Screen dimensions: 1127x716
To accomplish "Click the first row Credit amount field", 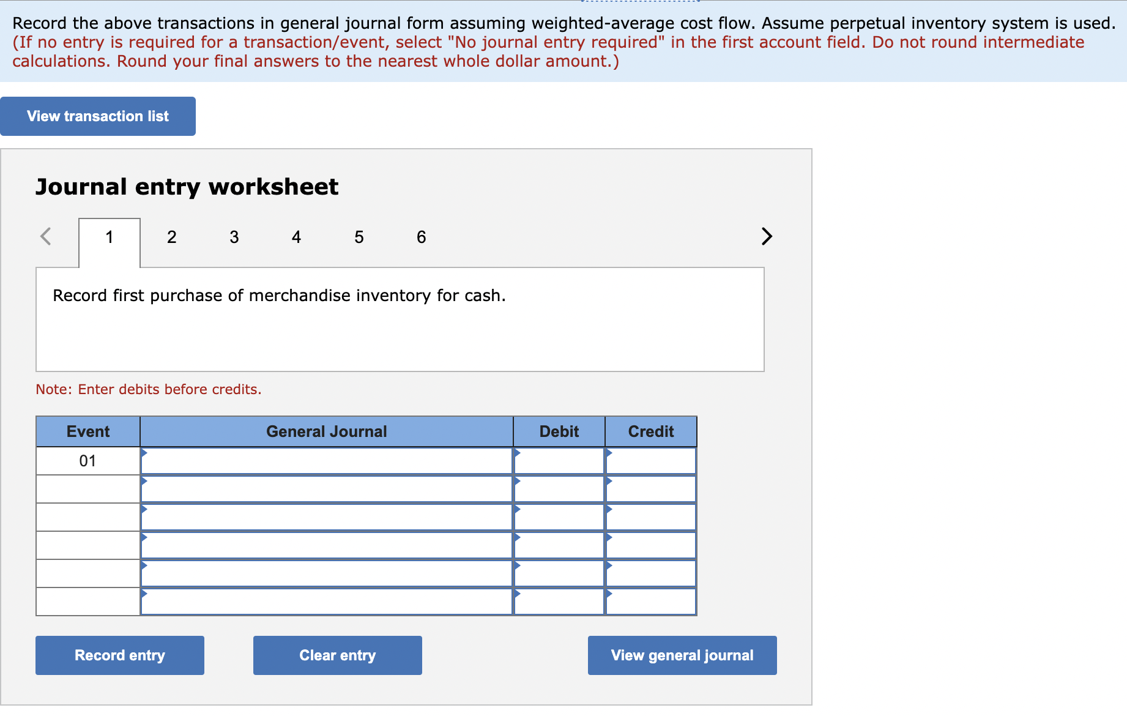I will [650, 461].
